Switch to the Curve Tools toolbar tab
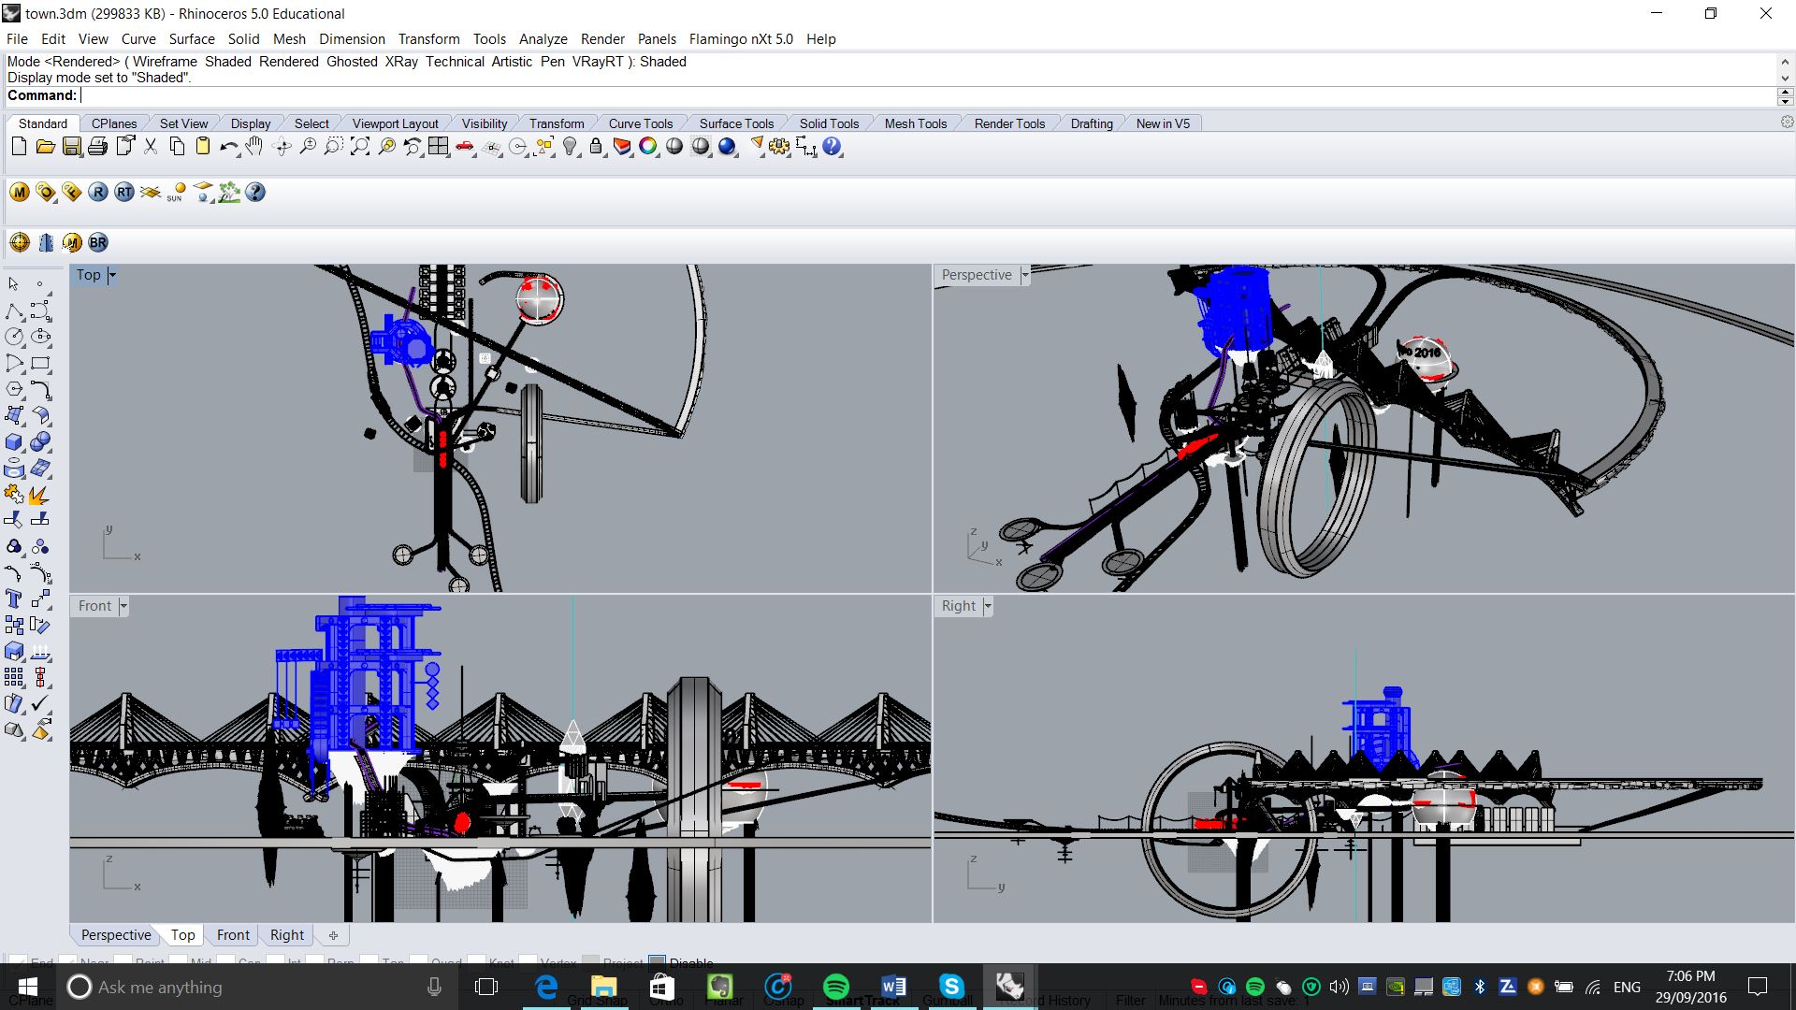Image resolution: width=1796 pixels, height=1010 pixels. click(x=641, y=123)
